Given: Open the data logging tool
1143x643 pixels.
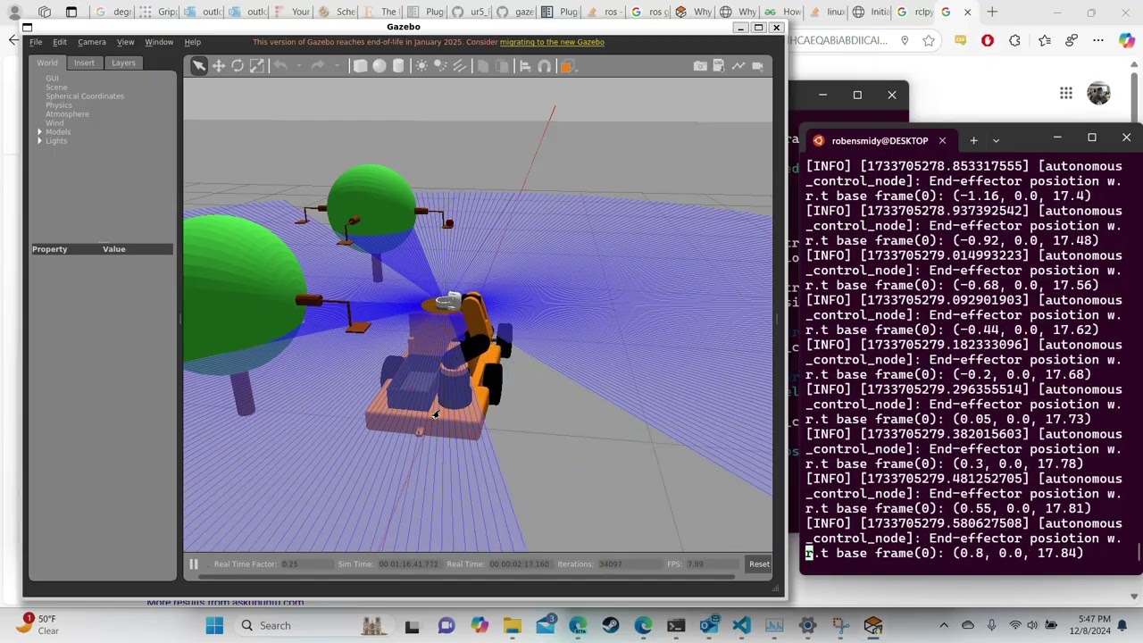Looking at the screenshot, I should click(x=719, y=66).
